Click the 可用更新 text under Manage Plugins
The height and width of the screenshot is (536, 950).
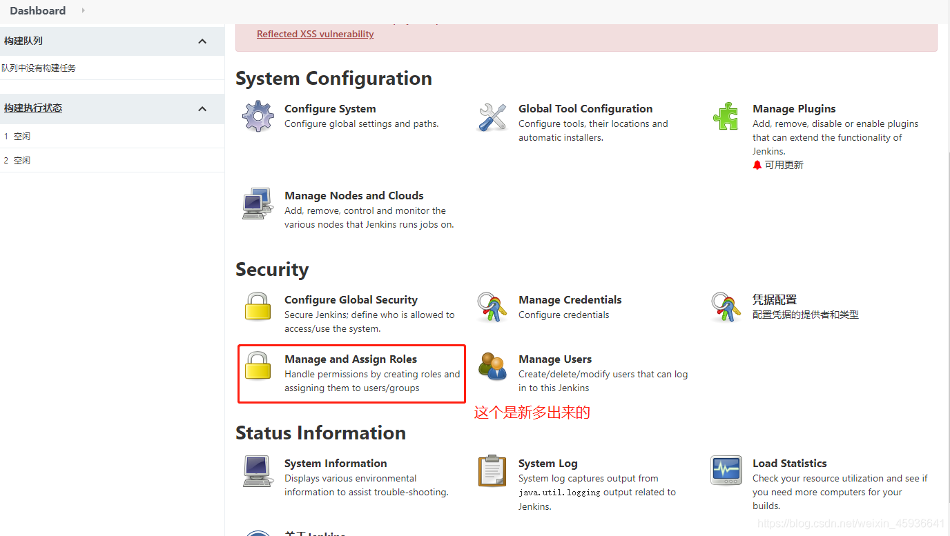784,165
